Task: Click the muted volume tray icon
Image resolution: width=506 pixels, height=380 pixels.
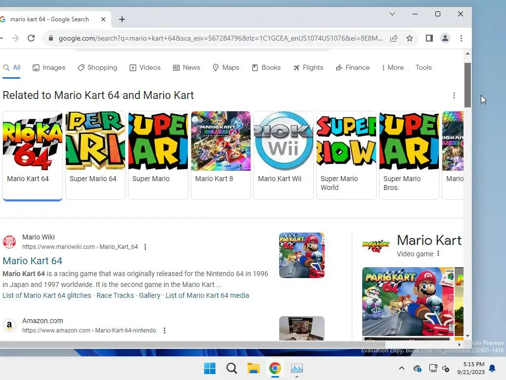Action: pos(446,369)
